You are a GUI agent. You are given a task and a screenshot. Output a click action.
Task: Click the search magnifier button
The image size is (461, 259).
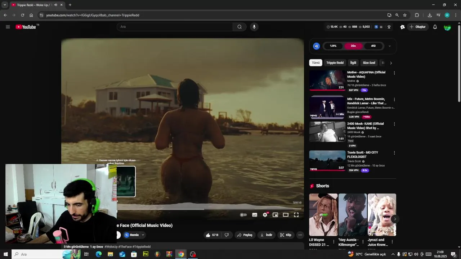[x=240, y=27]
